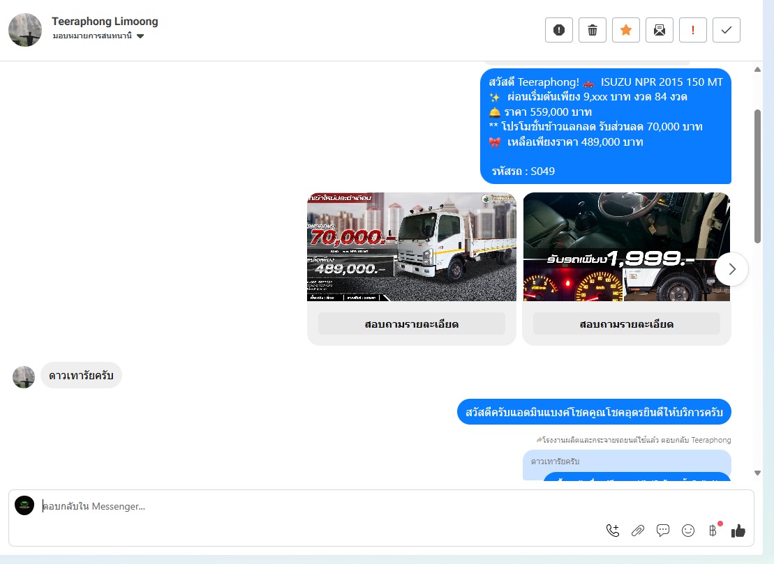Image resolution: width=774 pixels, height=564 pixels.
Task: Open truck interior 1,999 promo image
Action: [627, 247]
